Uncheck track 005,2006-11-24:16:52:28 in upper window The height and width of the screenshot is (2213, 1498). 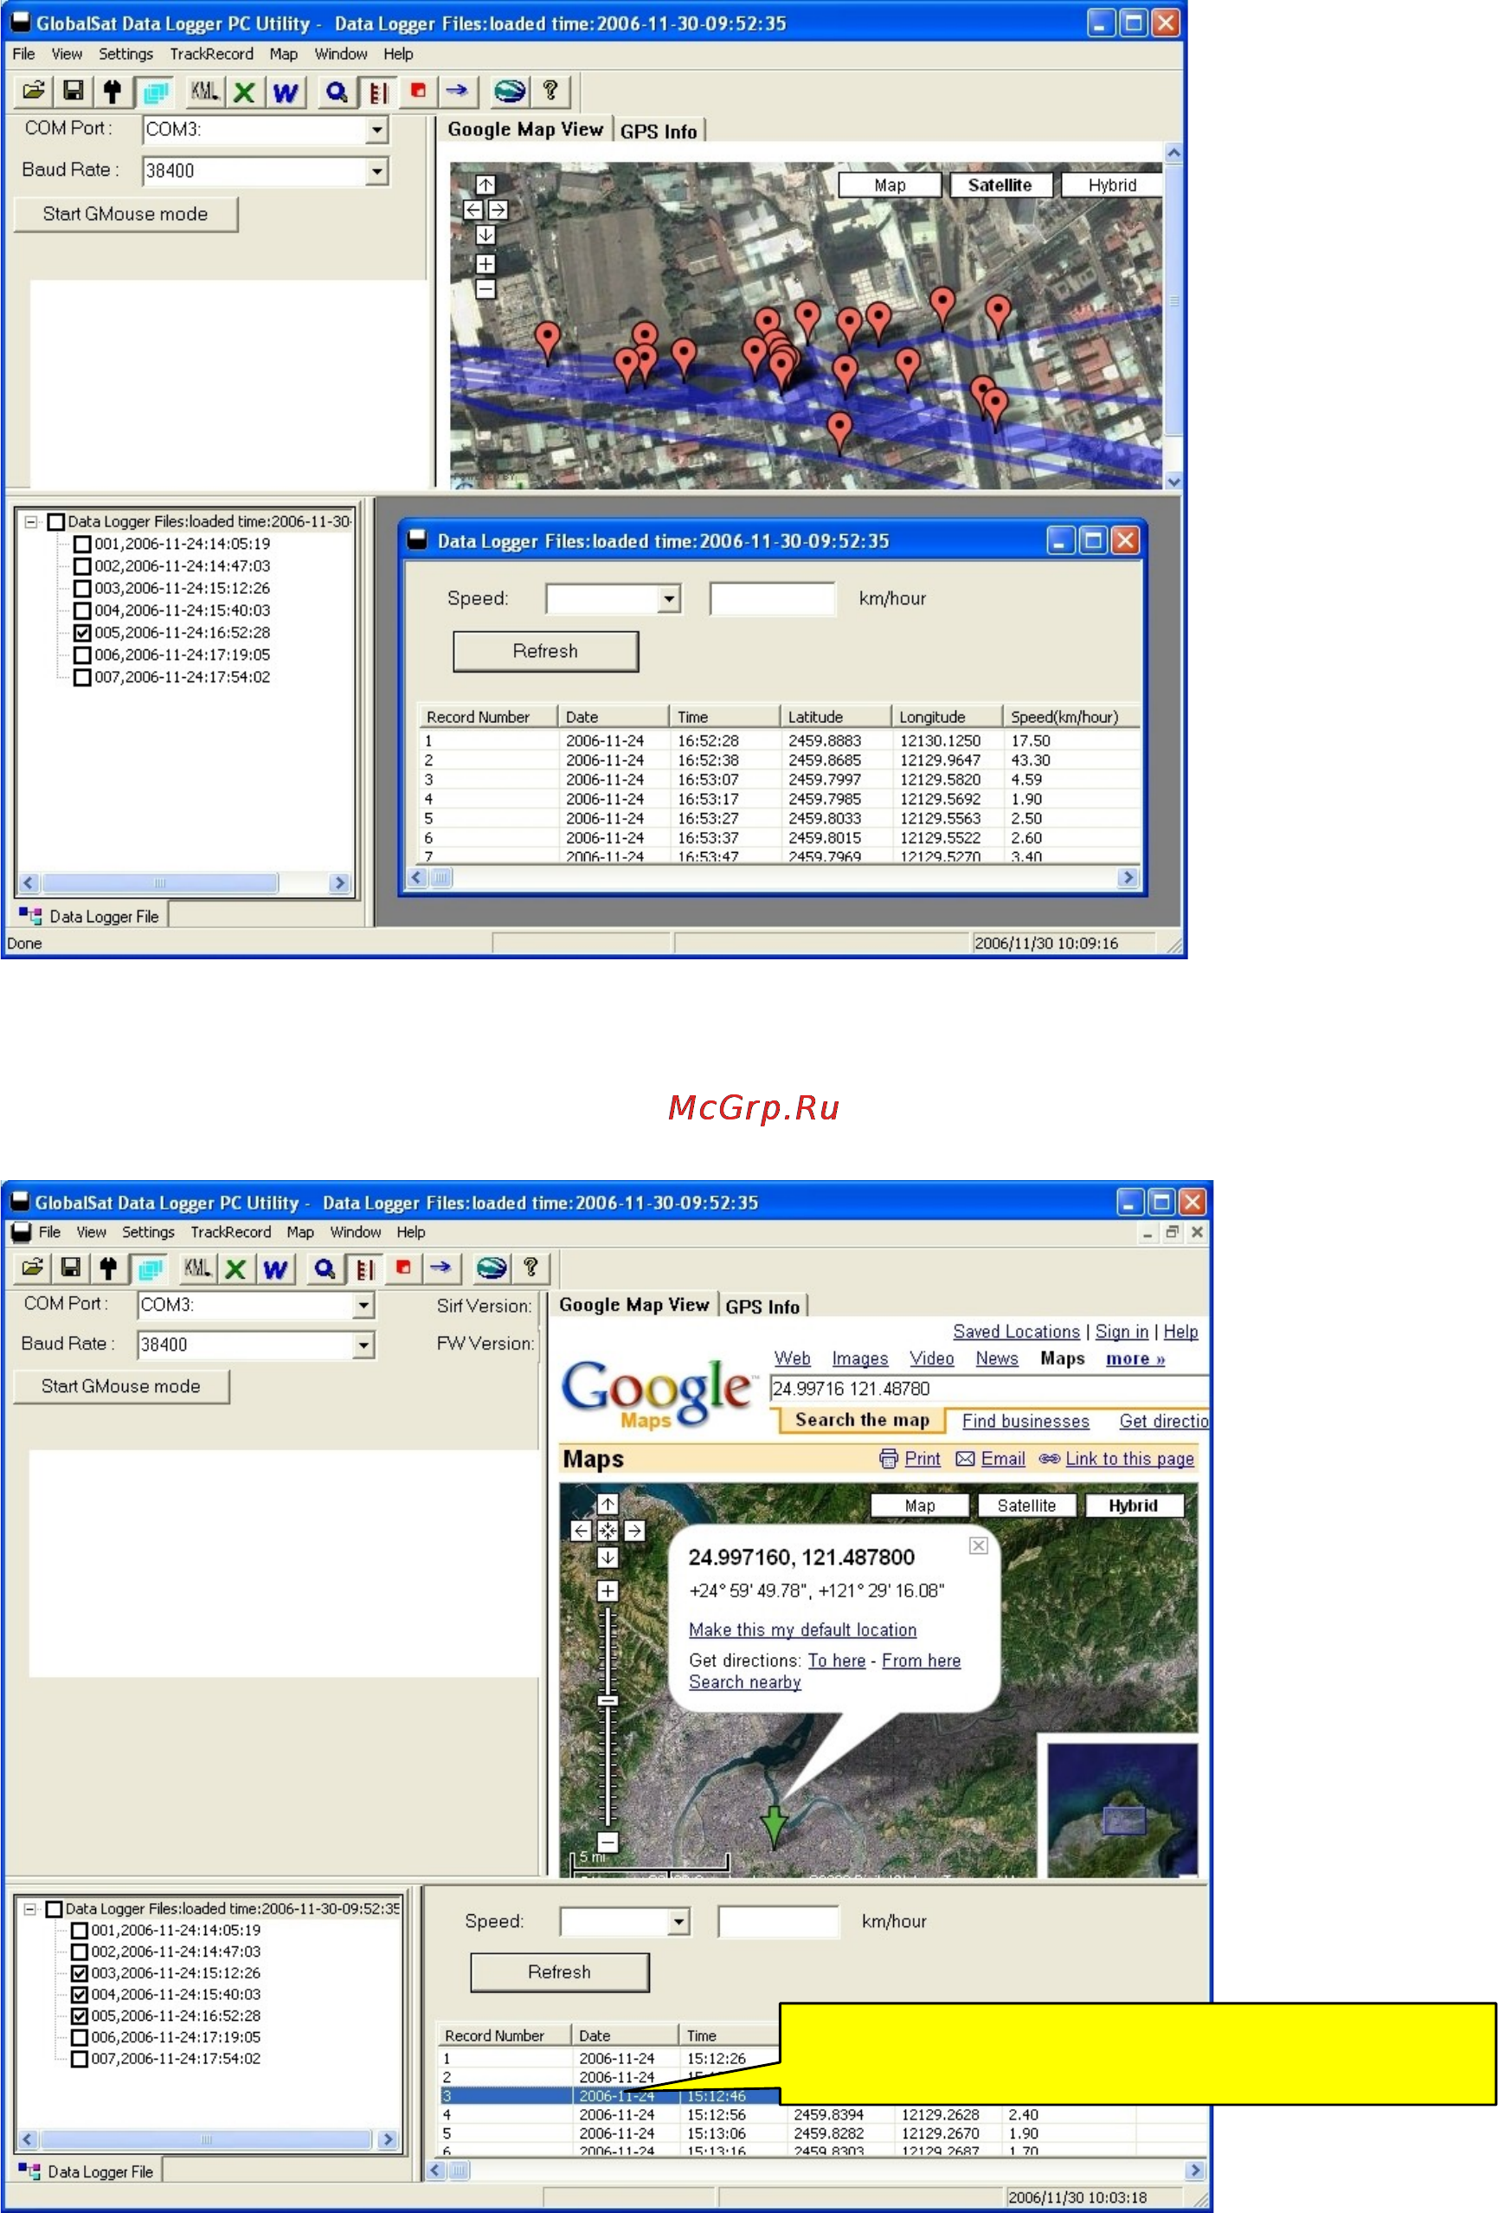pos(82,632)
